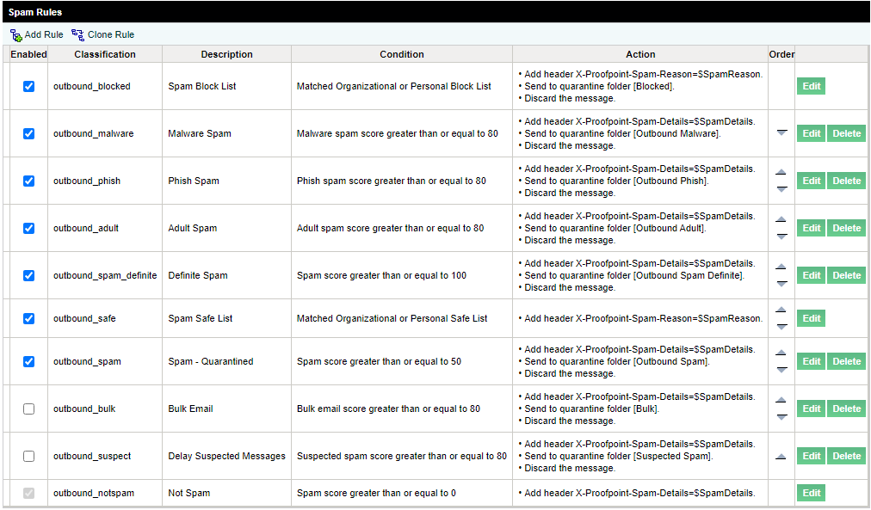Click the Classification column header
The width and height of the screenshot is (871, 510).
point(104,53)
